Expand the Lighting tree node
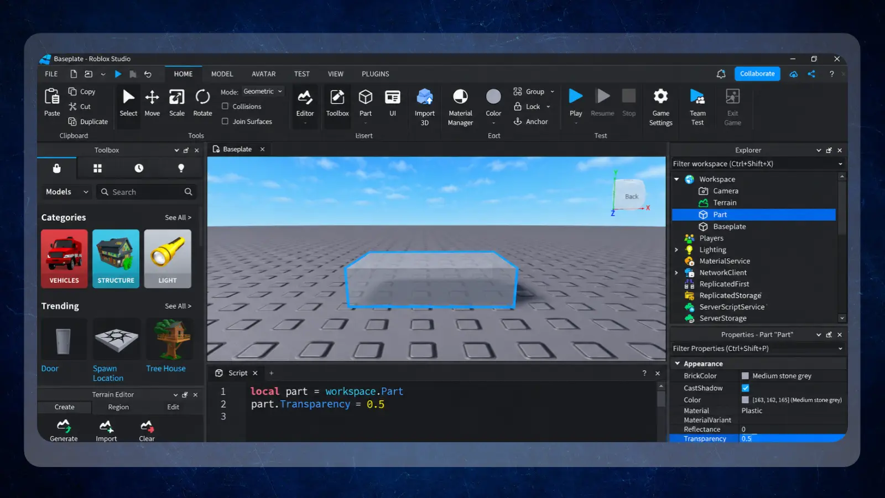This screenshot has height=498, width=885. click(x=676, y=250)
